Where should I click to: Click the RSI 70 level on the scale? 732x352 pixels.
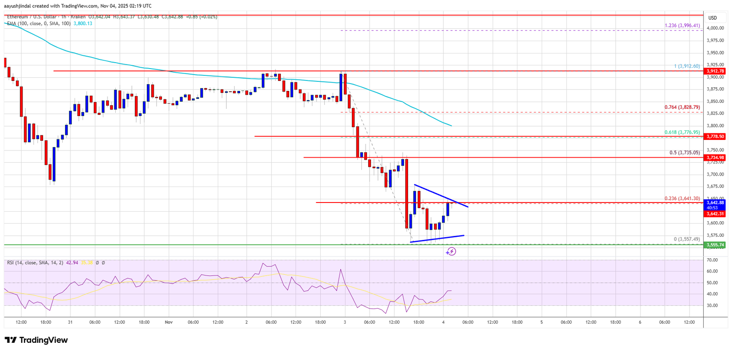712,260
